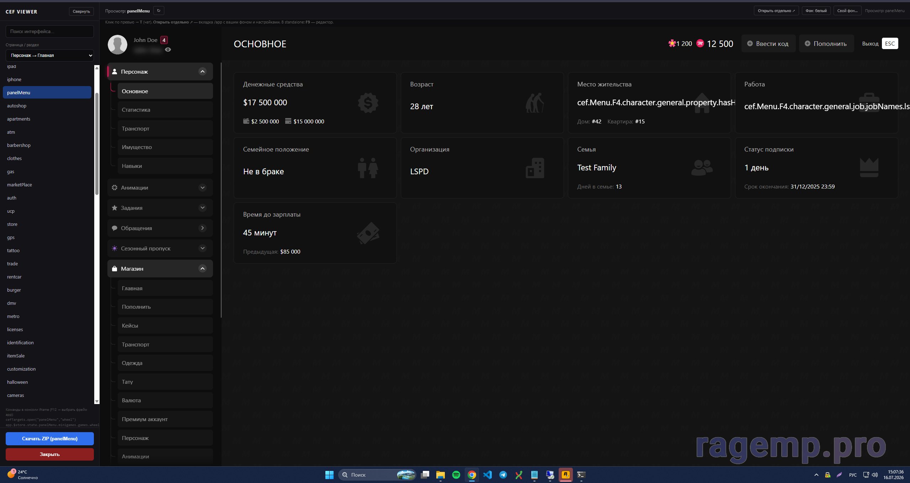This screenshot has height=483, width=910.
Task: Select marketPlace in the interface list
Action: tap(47, 185)
